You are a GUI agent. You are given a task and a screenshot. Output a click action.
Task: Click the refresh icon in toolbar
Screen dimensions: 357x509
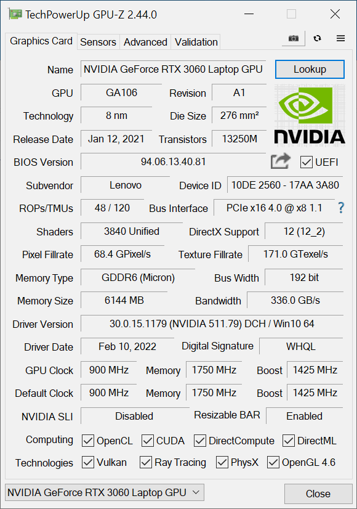(x=318, y=38)
